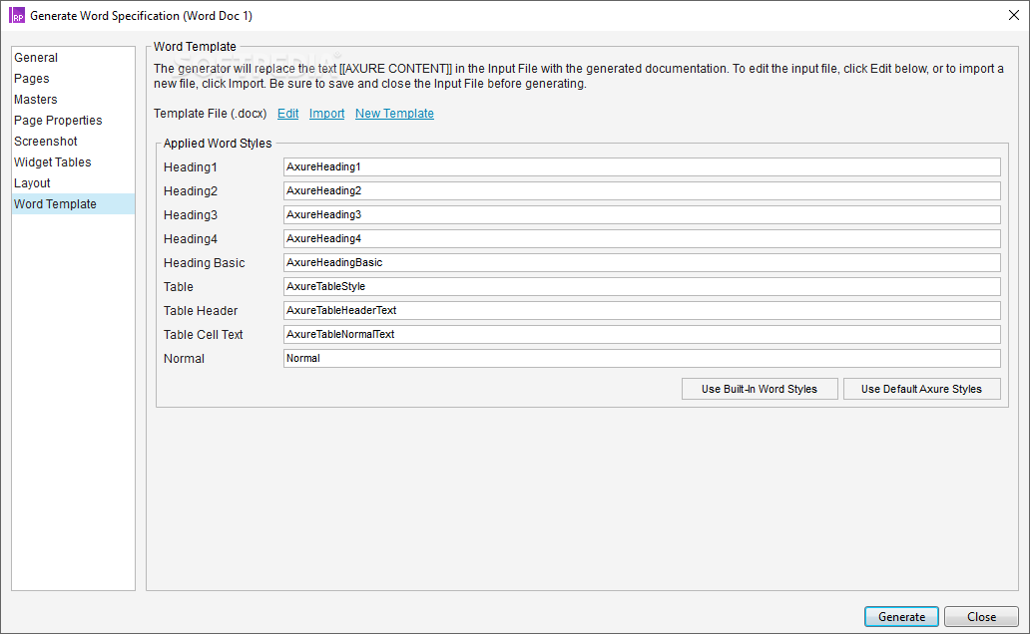Click the Table Header label text
1030x634 pixels.
(x=201, y=311)
